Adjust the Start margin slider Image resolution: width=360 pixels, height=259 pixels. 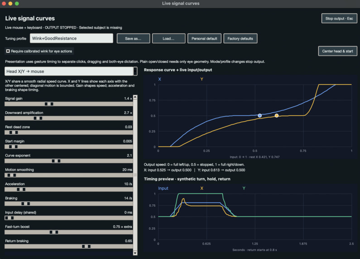69,147
